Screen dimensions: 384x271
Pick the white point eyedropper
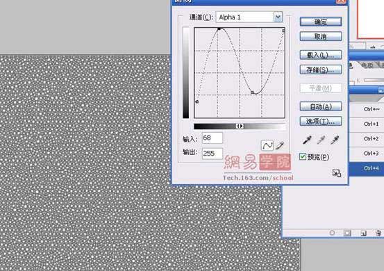[x=335, y=140]
